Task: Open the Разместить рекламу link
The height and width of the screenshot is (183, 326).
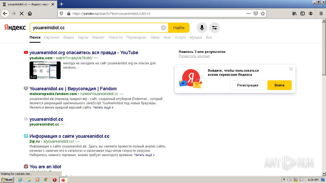Action: (x=194, y=56)
